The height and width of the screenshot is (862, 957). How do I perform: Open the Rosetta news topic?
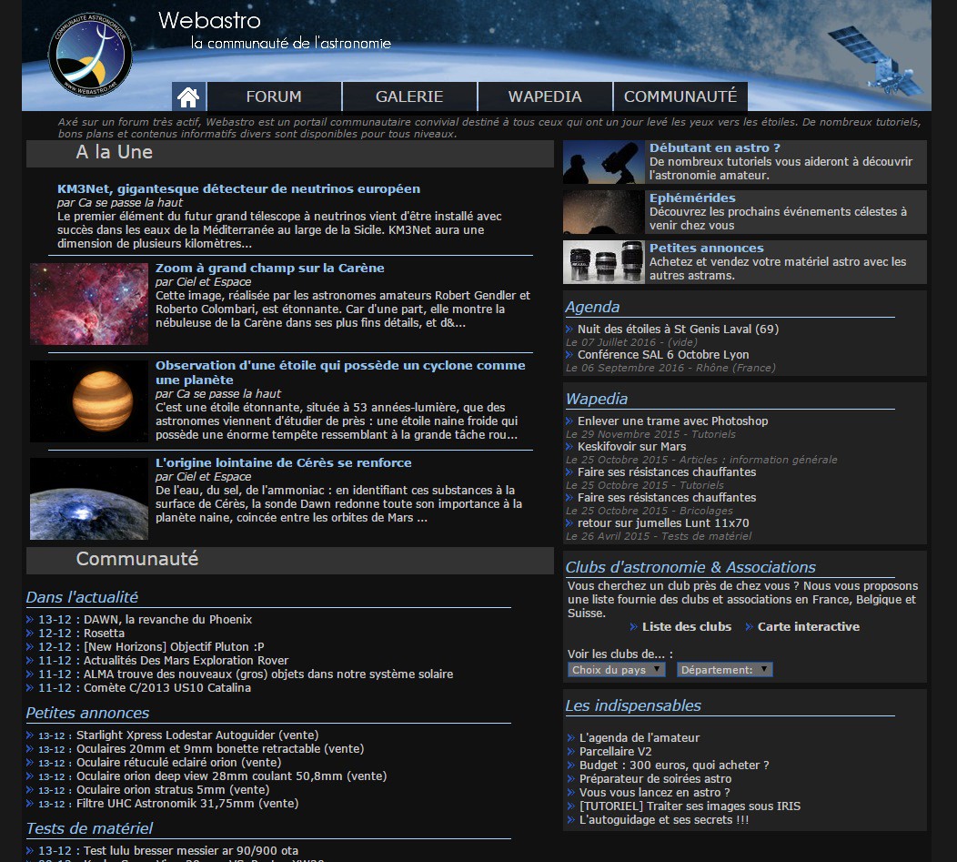click(104, 633)
